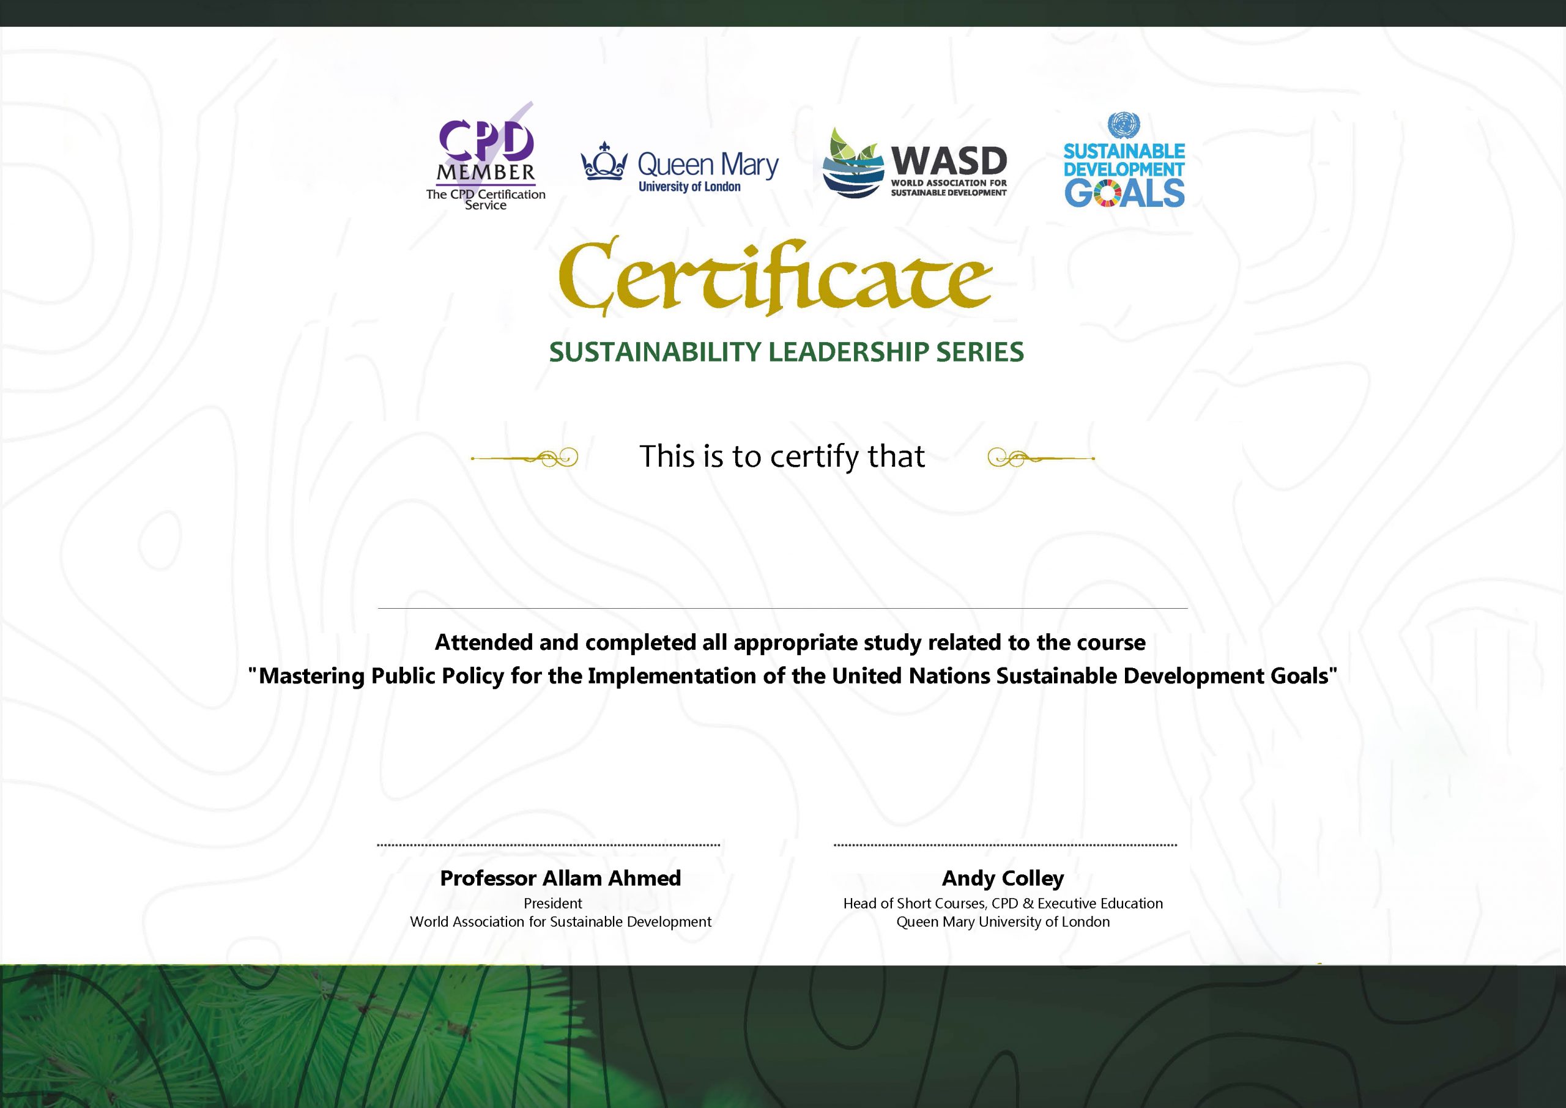Click the blank recipient name line
Screen dimensions: 1566x1108
pyautogui.click(x=782, y=607)
